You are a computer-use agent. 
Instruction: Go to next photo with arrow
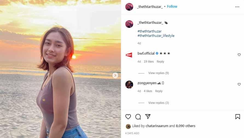click(x=115, y=75)
